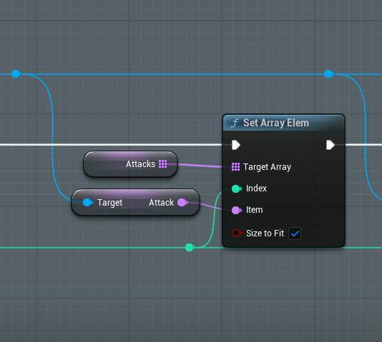
Task: Select the Set Array Elem node title
Action: 276,123
